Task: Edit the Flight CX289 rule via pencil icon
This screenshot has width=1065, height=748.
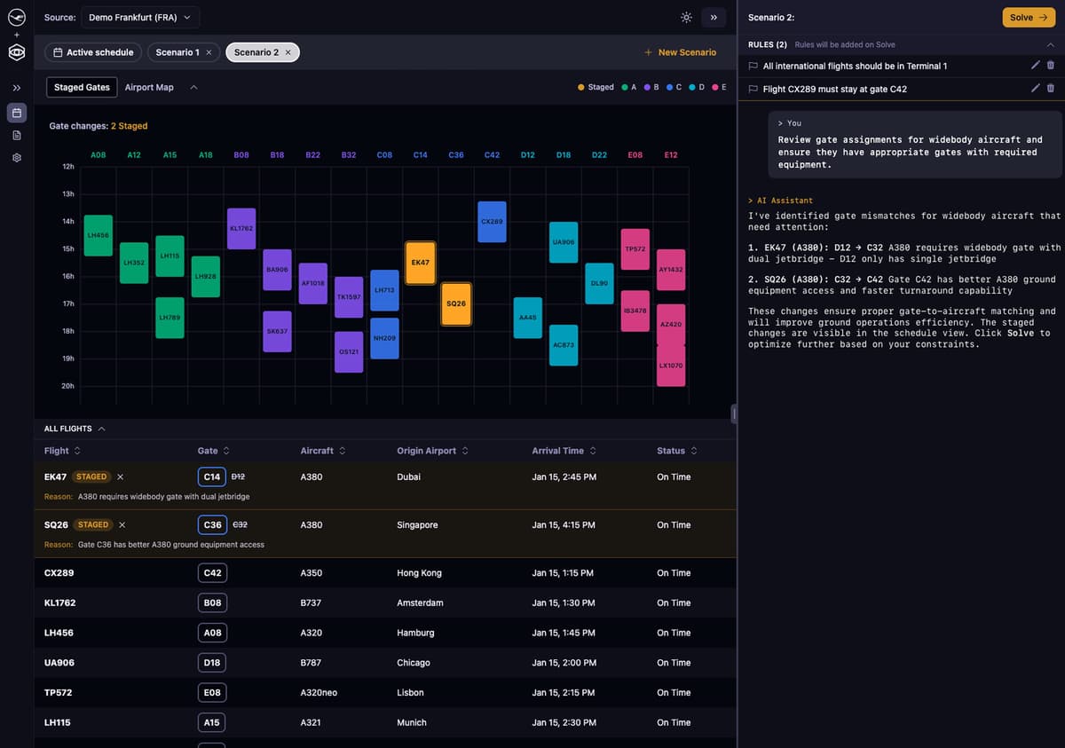Action: [1034, 88]
